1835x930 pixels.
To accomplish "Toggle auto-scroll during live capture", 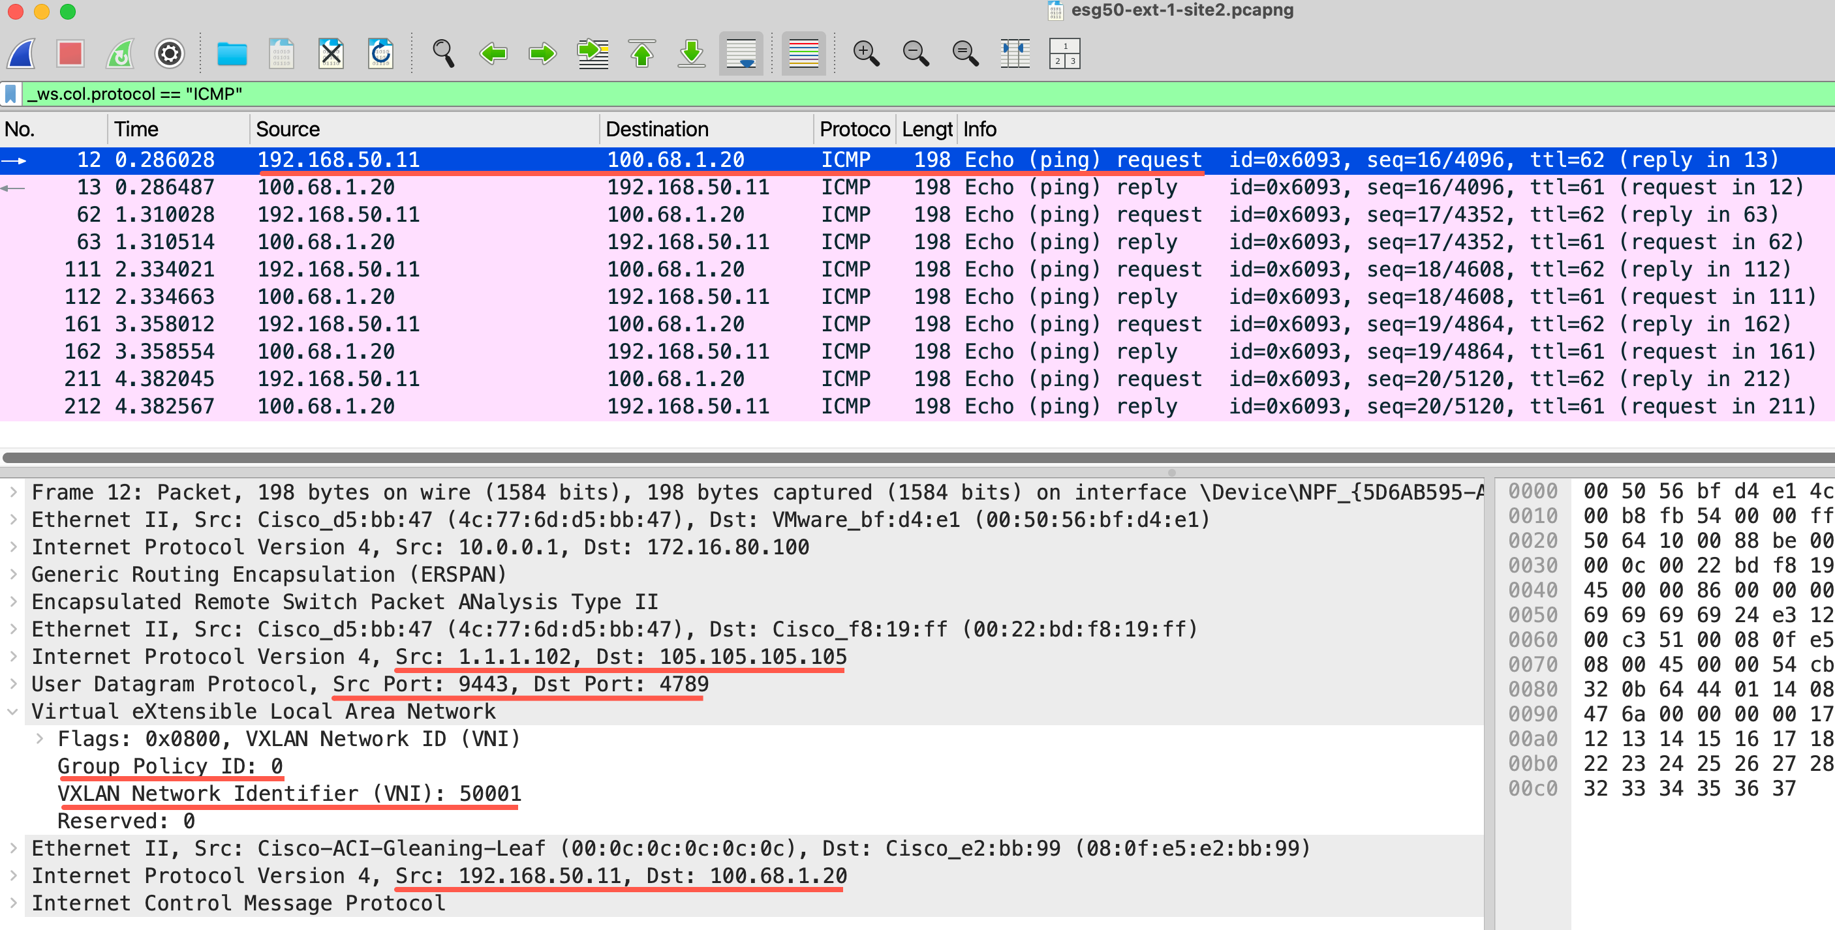I will tap(741, 53).
